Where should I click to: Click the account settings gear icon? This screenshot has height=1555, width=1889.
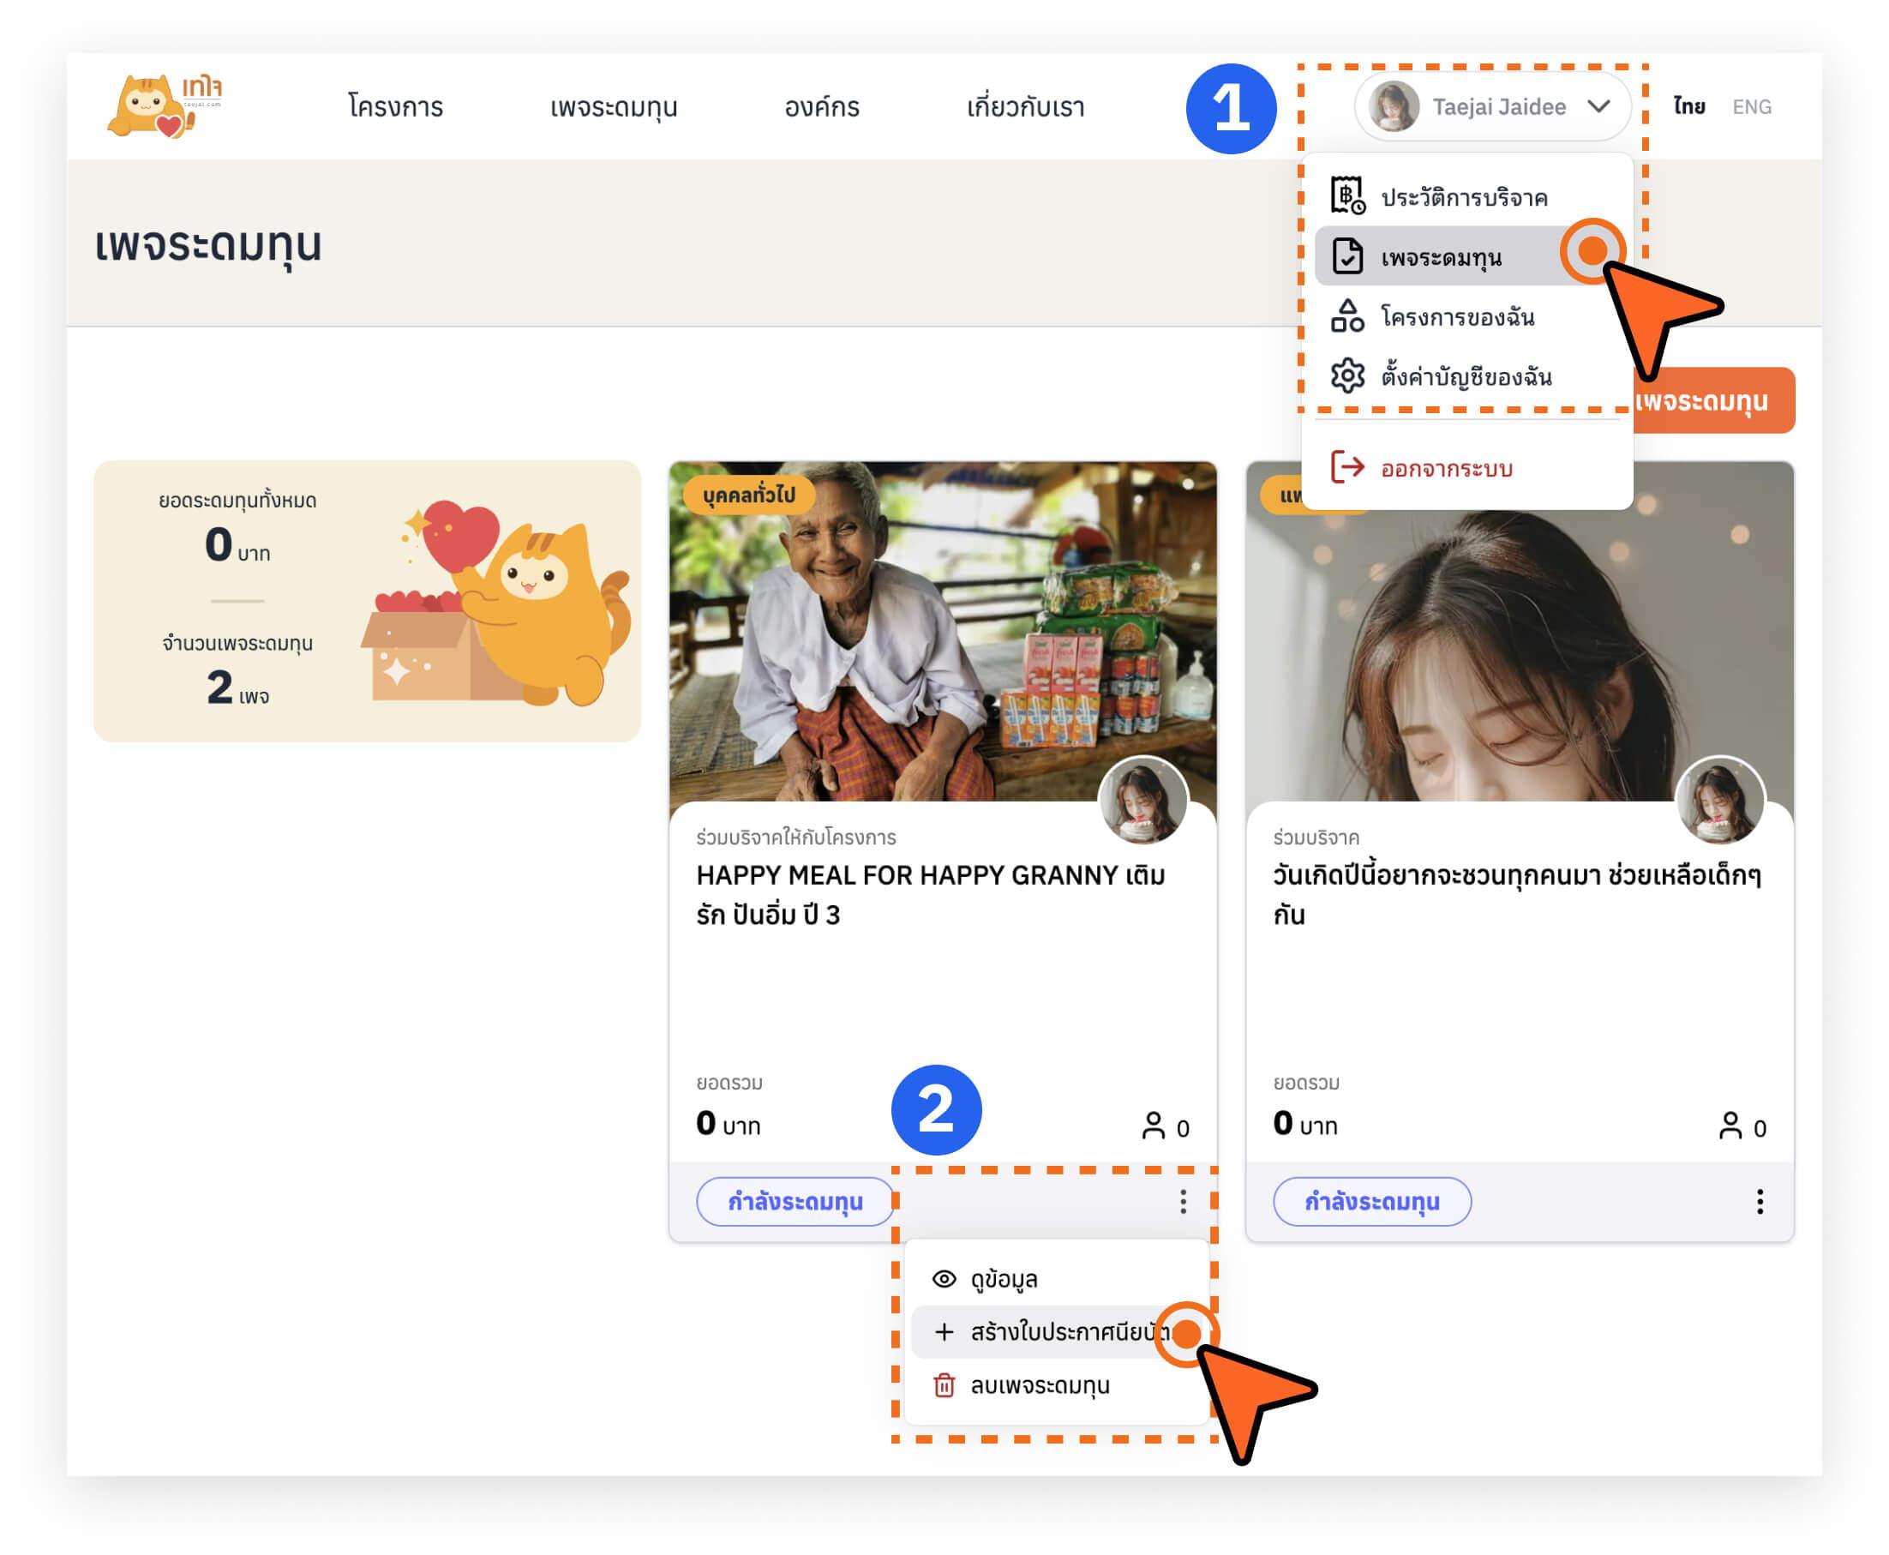(1346, 376)
